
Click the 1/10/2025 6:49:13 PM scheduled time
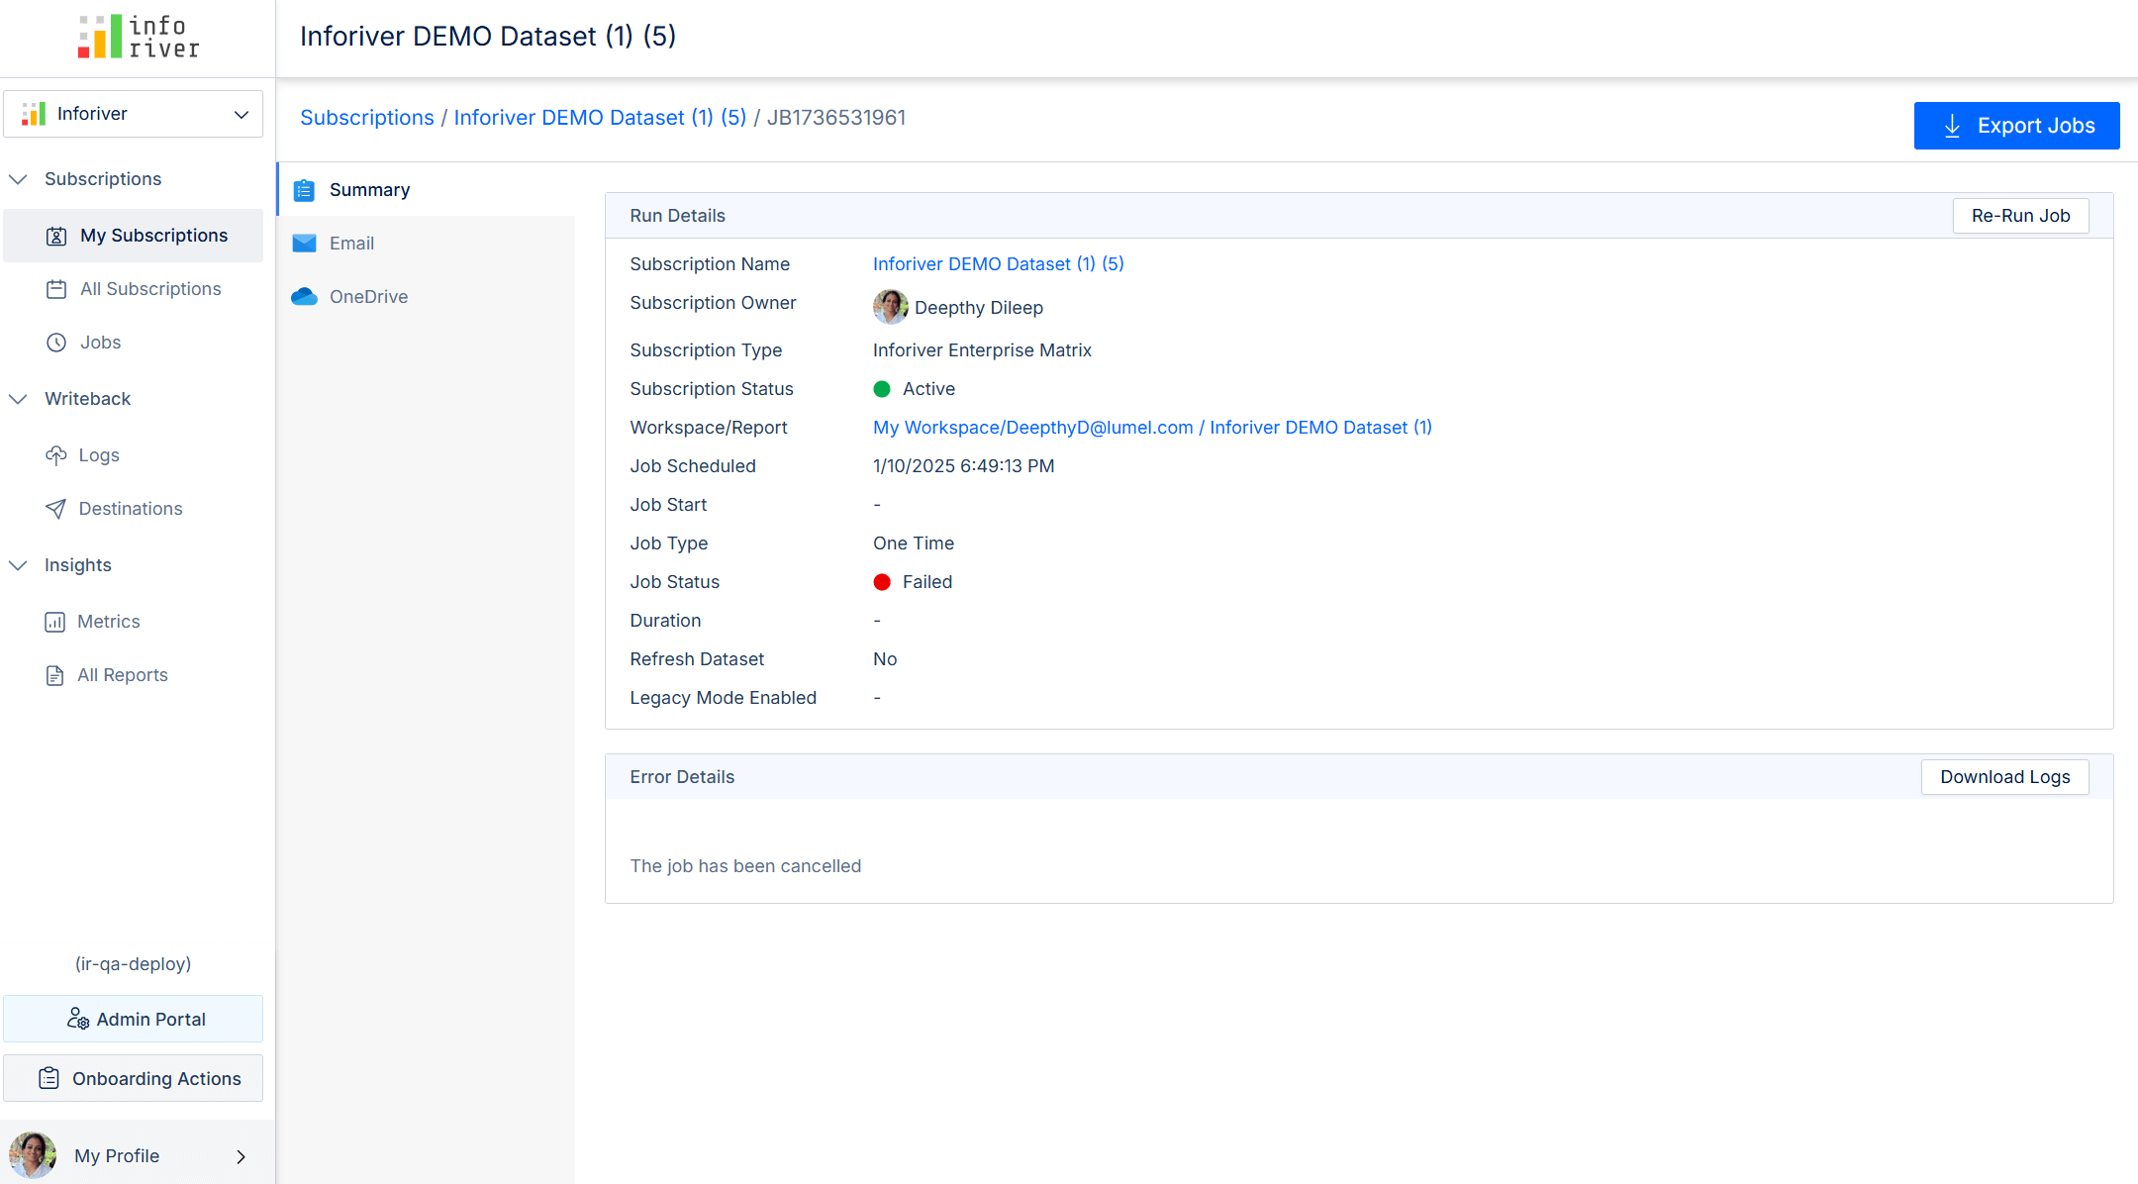pos(963,466)
